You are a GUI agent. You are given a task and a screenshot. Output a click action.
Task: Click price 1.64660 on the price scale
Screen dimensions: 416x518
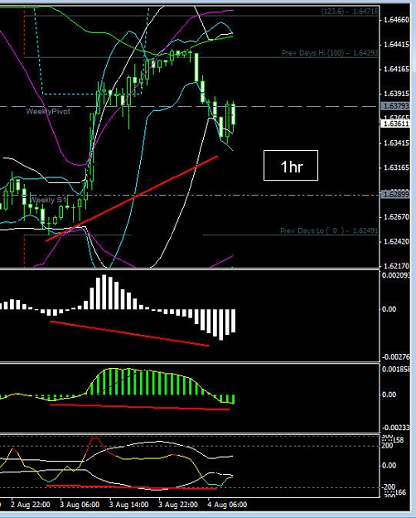pos(396,20)
